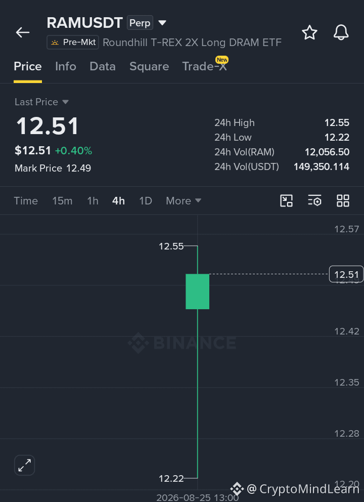
Task: Switch to the Price tab
Action: pos(28,67)
